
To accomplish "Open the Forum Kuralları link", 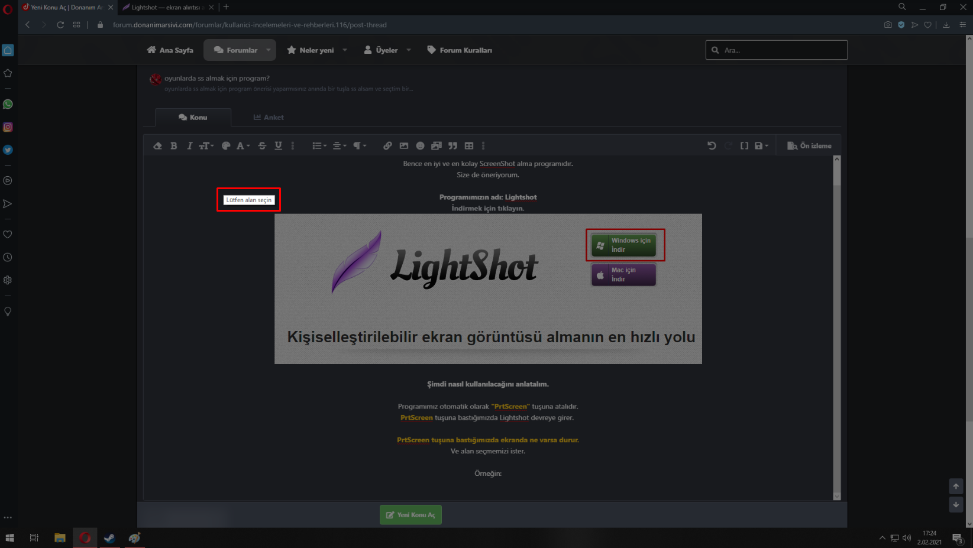I will (x=460, y=50).
